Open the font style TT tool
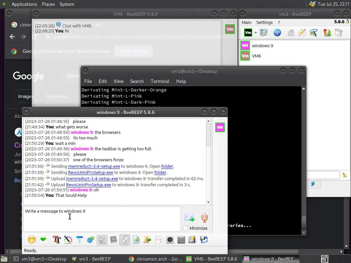This screenshot has height=263, width=351. (x=57, y=240)
